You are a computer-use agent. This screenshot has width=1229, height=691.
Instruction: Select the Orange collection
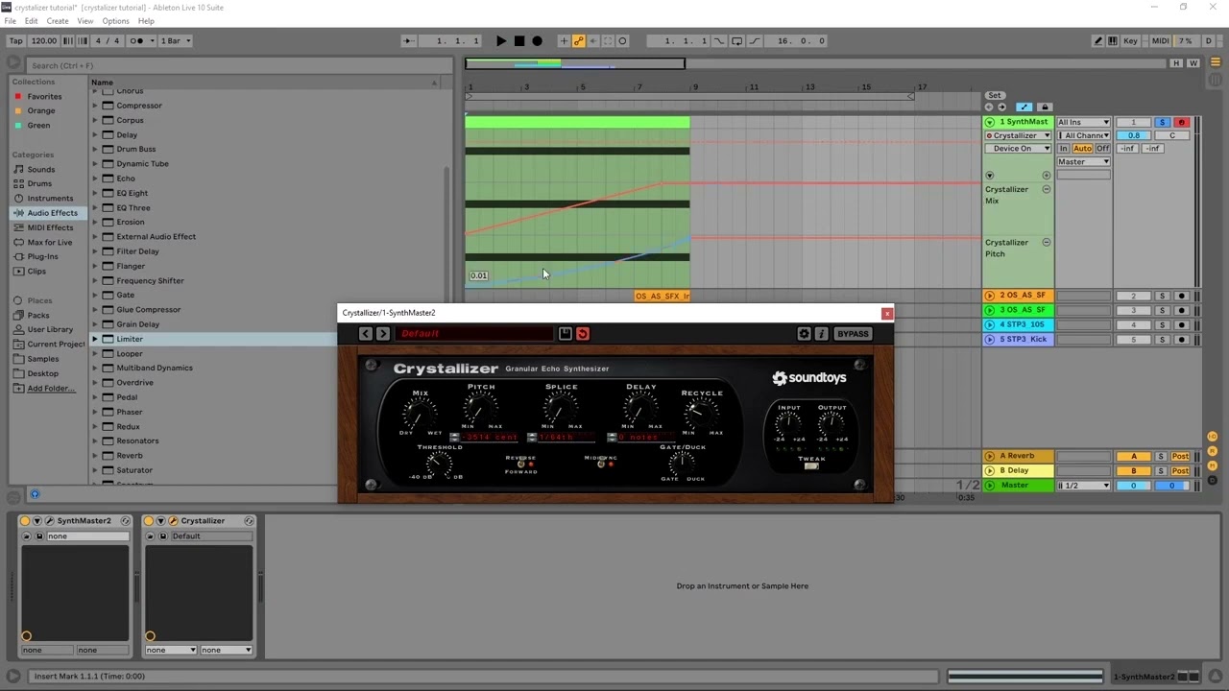[x=41, y=110]
